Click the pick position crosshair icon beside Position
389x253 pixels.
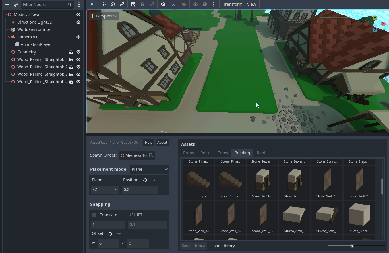(x=154, y=180)
